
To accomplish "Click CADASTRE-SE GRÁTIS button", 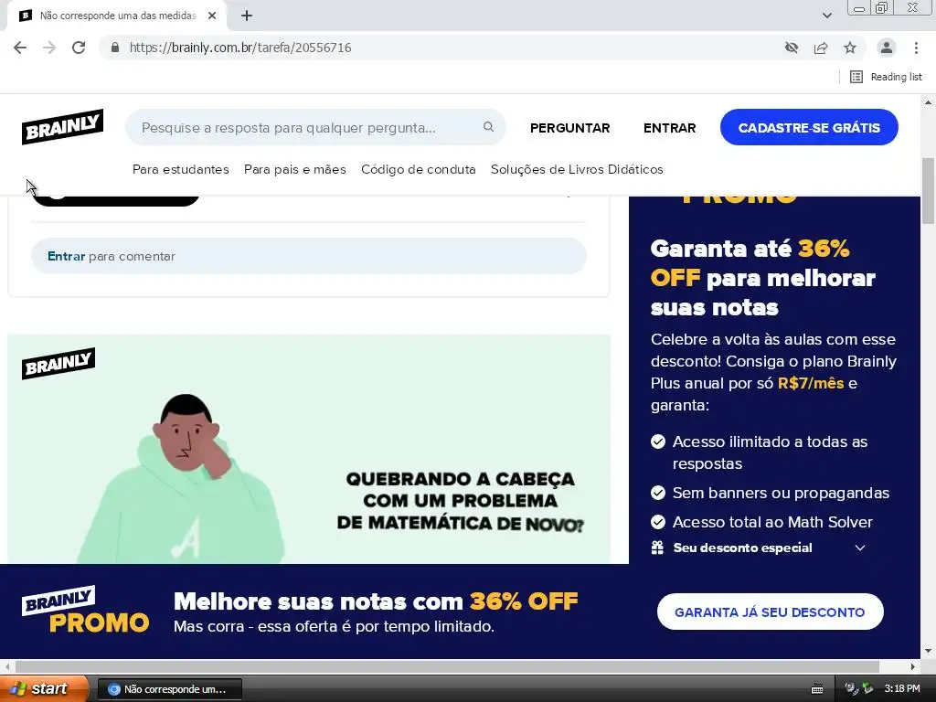I will coord(809,127).
